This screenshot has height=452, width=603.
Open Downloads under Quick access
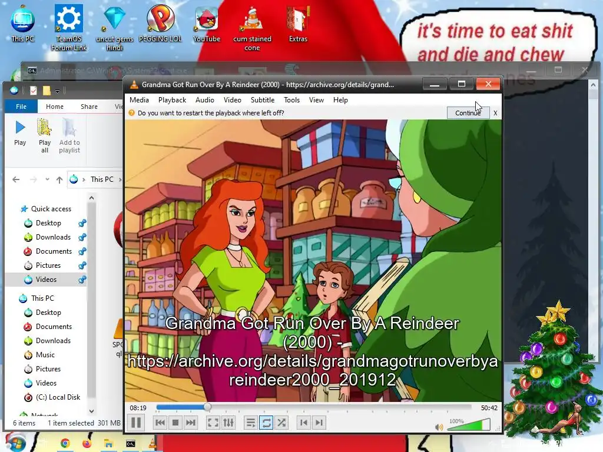(x=53, y=237)
